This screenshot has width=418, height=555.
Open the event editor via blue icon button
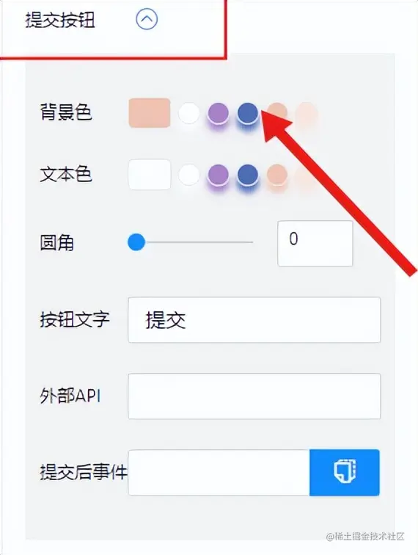point(345,473)
